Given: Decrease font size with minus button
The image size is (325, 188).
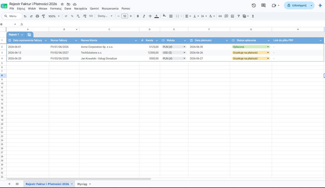Looking at the screenshot, I should click(x=118, y=16).
